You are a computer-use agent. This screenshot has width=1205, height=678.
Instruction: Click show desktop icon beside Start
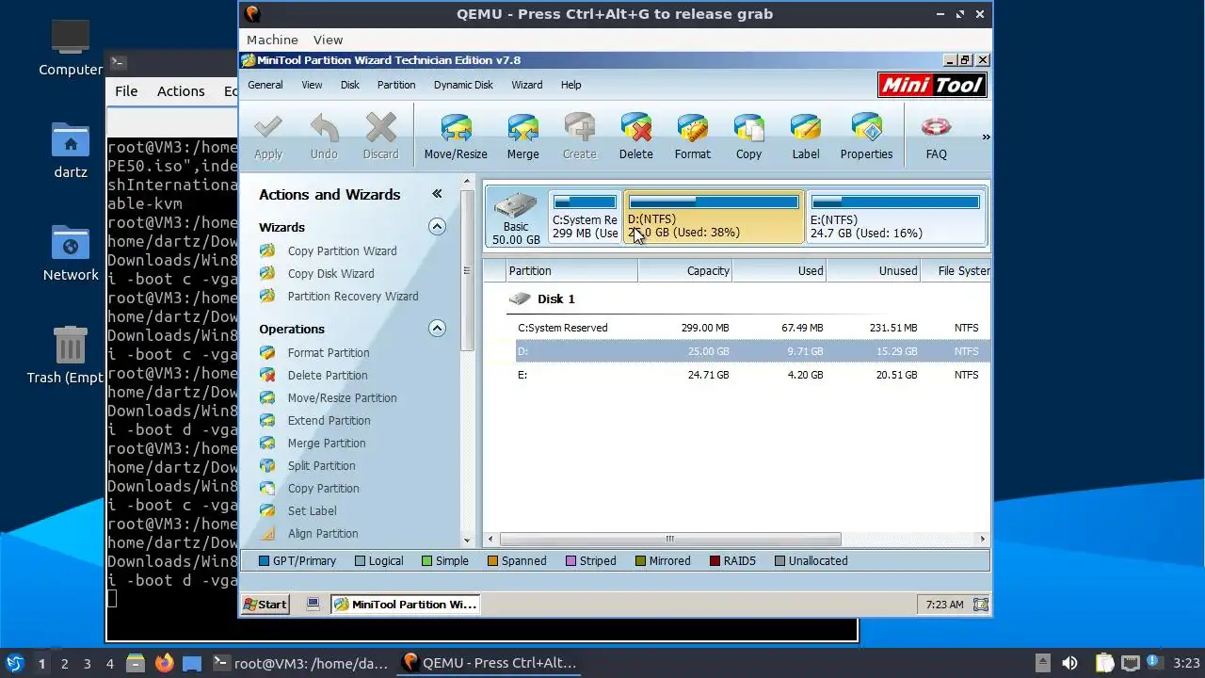(x=313, y=605)
